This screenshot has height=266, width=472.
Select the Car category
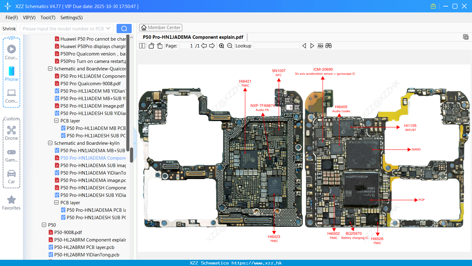click(x=11, y=176)
